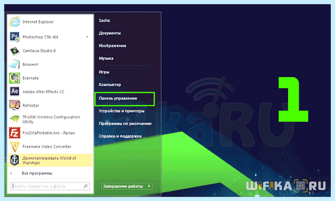Open Internet Explorer icon in Start menu
This screenshot has height=201, width=335.
pos(15,22)
